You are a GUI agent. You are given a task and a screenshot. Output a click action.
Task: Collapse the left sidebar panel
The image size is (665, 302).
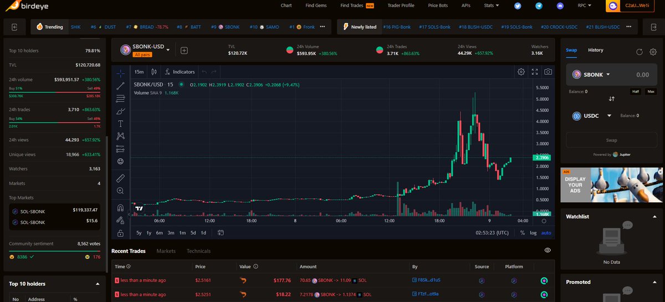point(14,27)
